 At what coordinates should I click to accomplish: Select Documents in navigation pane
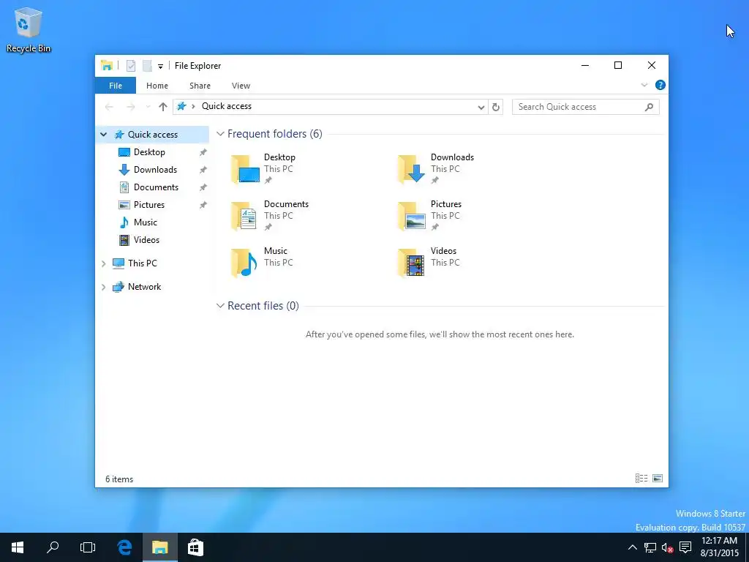[148, 187]
